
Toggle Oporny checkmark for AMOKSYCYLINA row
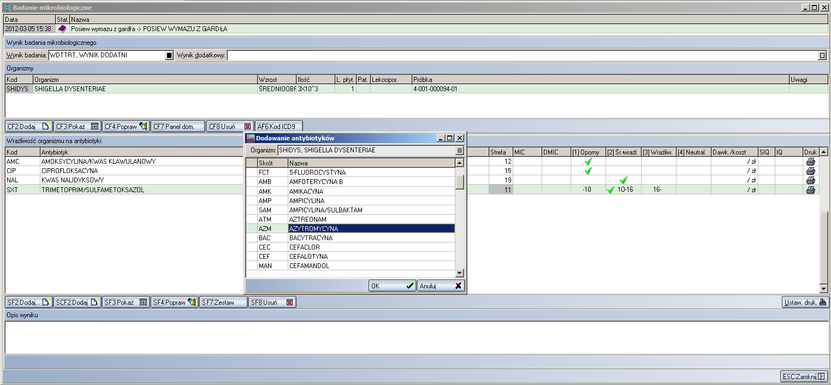[588, 162]
